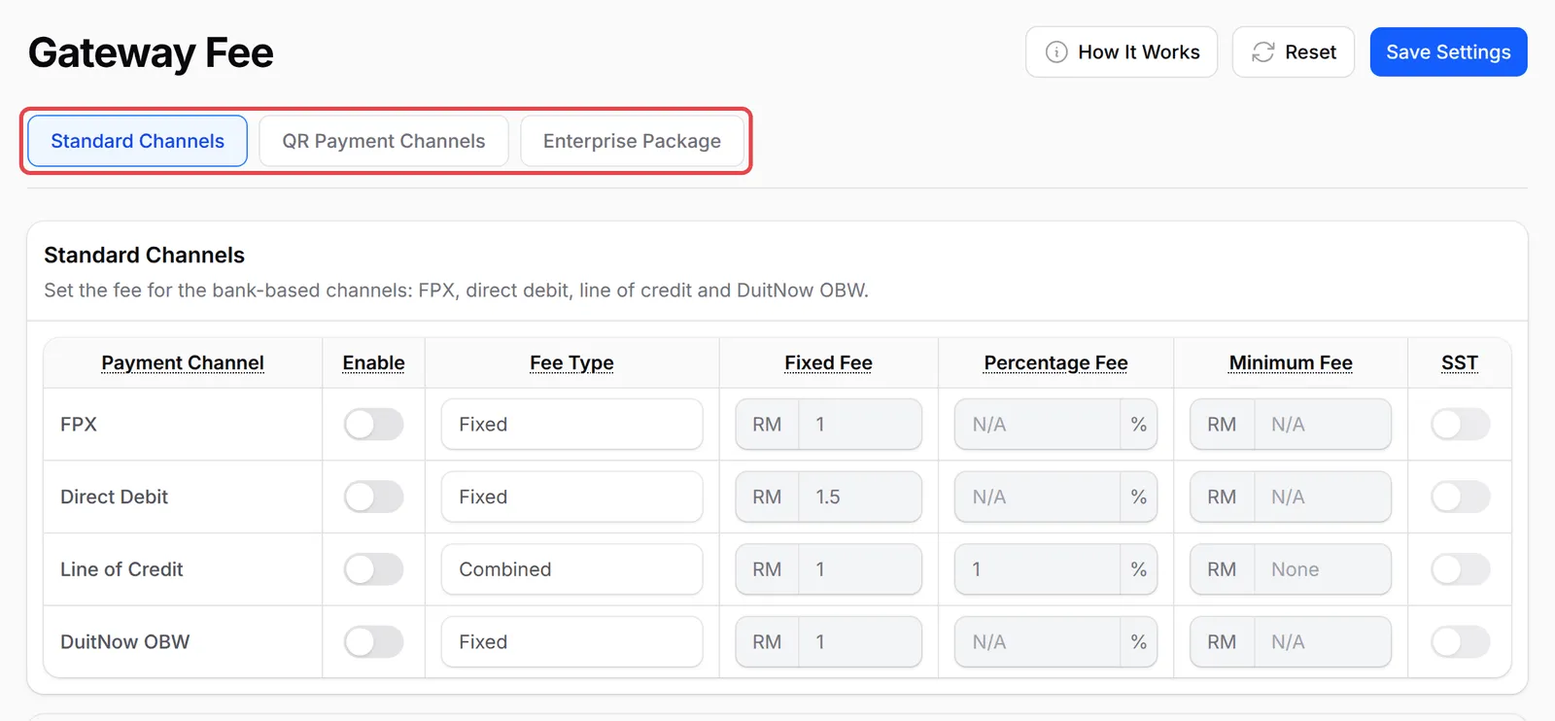
Task: Click FPX Percentage Fee N/A field
Action: point(1037,425)
